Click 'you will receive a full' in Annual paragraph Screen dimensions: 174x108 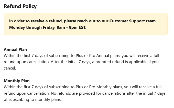tap(140, 56)
